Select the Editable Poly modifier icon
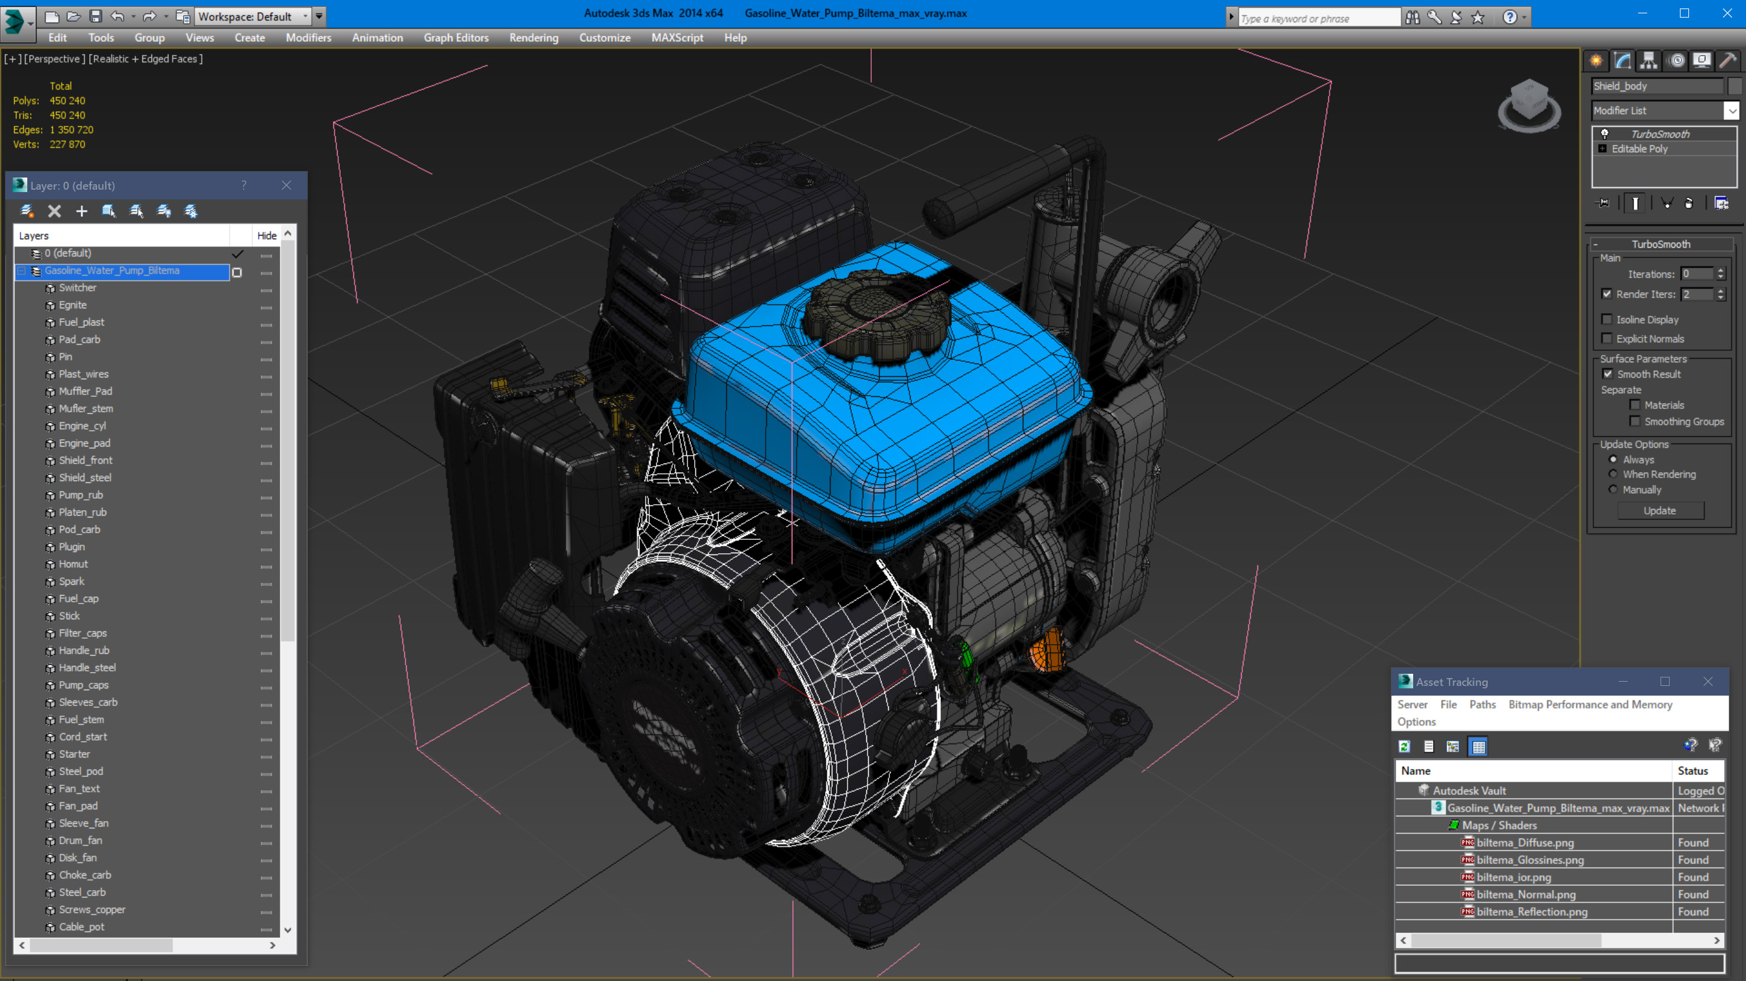Image resolution: width=1746 pixels, height=981 pixels. point(1604,148)
